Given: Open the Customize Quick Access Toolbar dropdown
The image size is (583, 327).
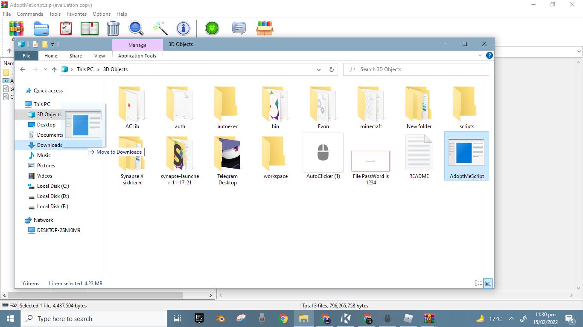Looking at the screenshot, I should click(52, 44).
